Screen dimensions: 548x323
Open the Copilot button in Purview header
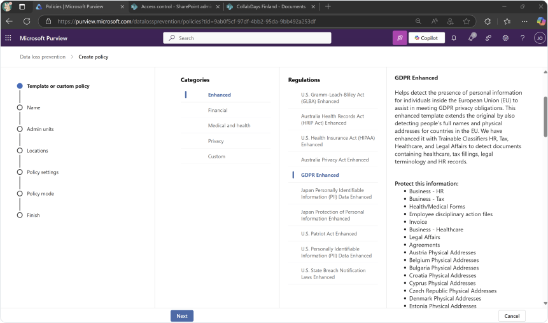click(426, 38)
